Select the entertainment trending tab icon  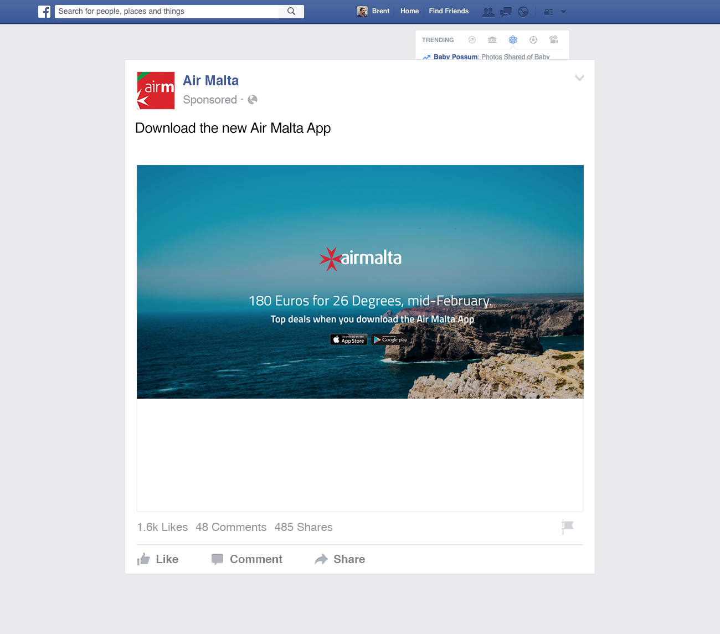click(553, 39)
